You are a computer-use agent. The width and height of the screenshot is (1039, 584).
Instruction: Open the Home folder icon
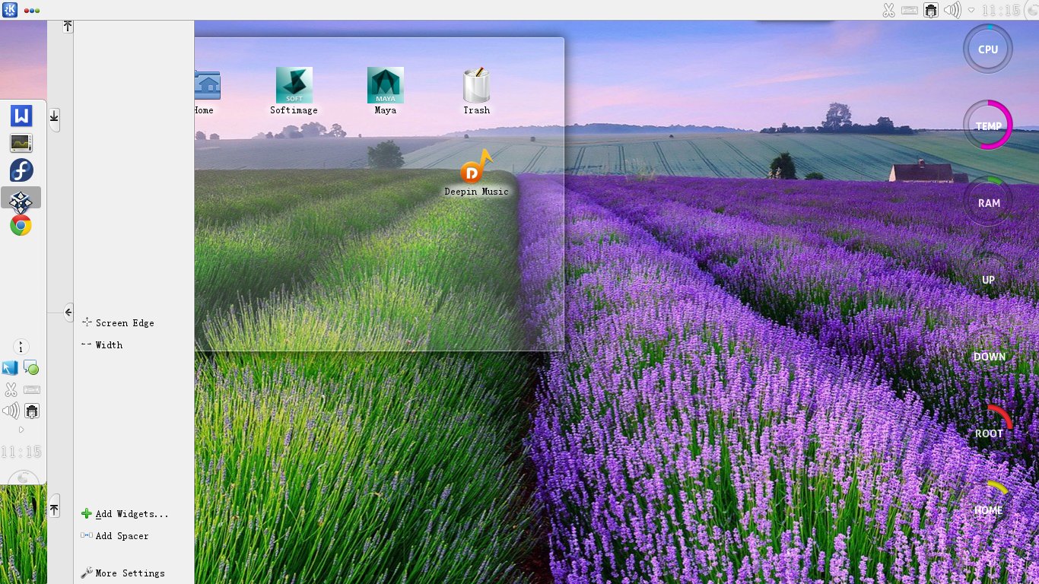pyautogui.click(x=205, y=91)
